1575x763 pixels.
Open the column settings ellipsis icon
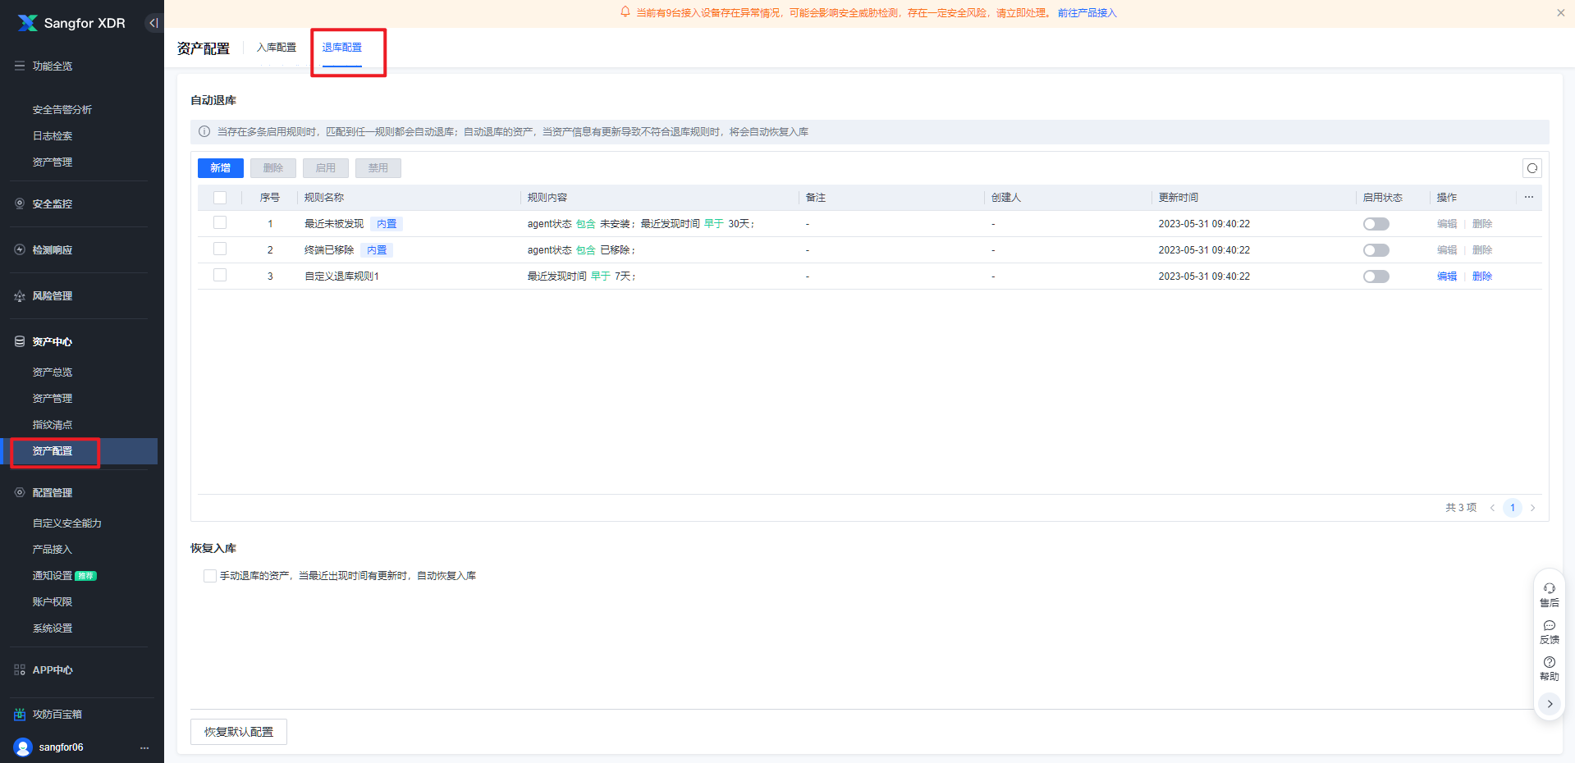1528,197
